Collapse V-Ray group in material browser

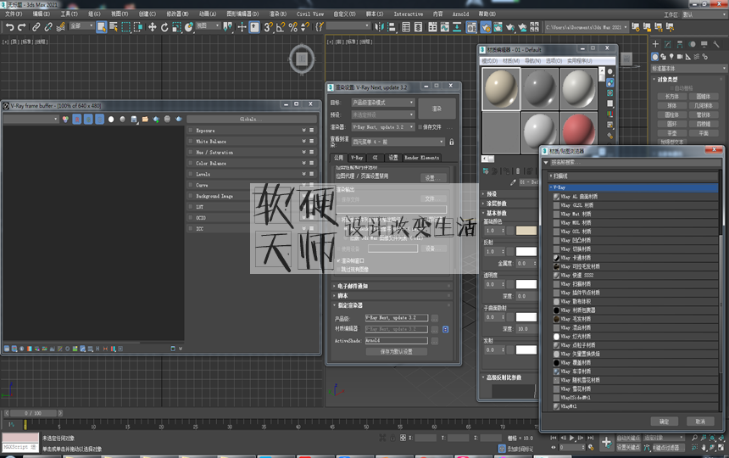pyautogui.click(x=633, y=187)
